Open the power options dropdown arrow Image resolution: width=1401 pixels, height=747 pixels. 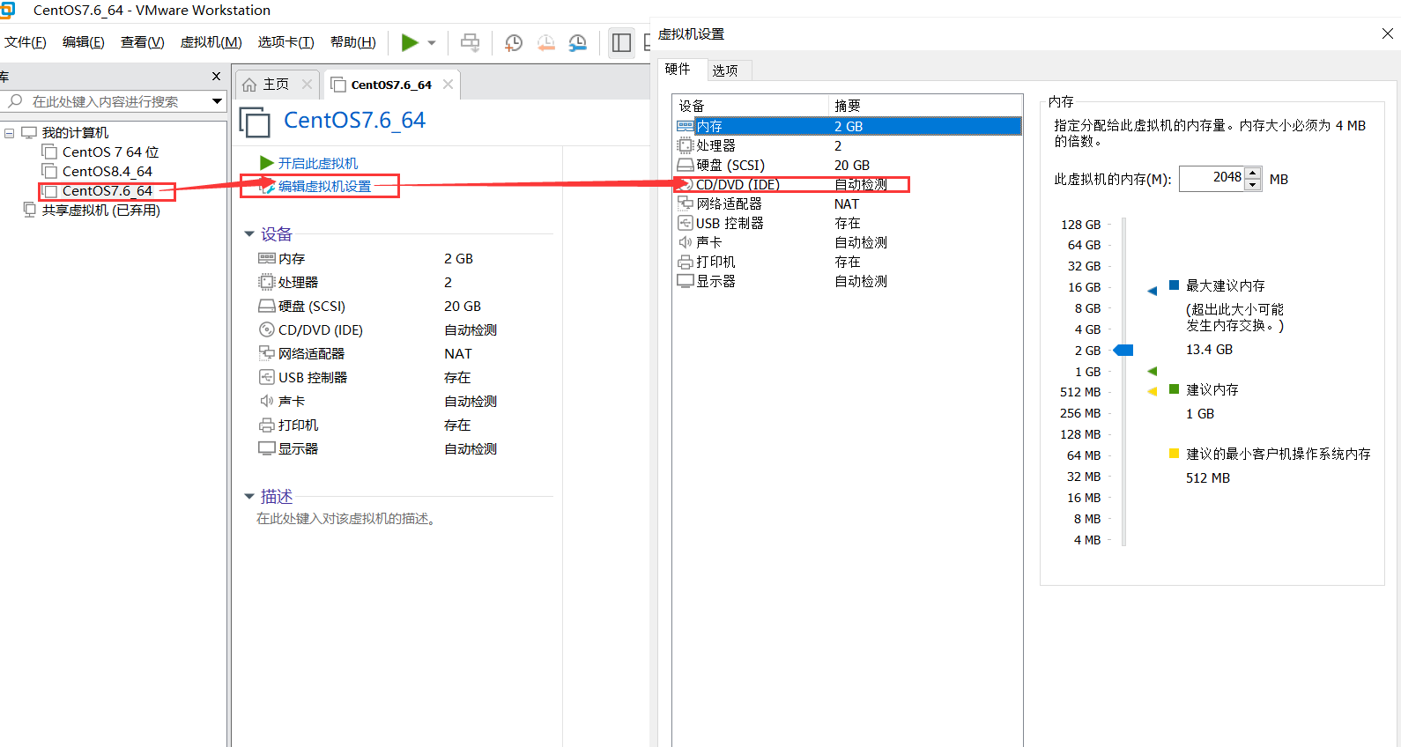(432, 42)
